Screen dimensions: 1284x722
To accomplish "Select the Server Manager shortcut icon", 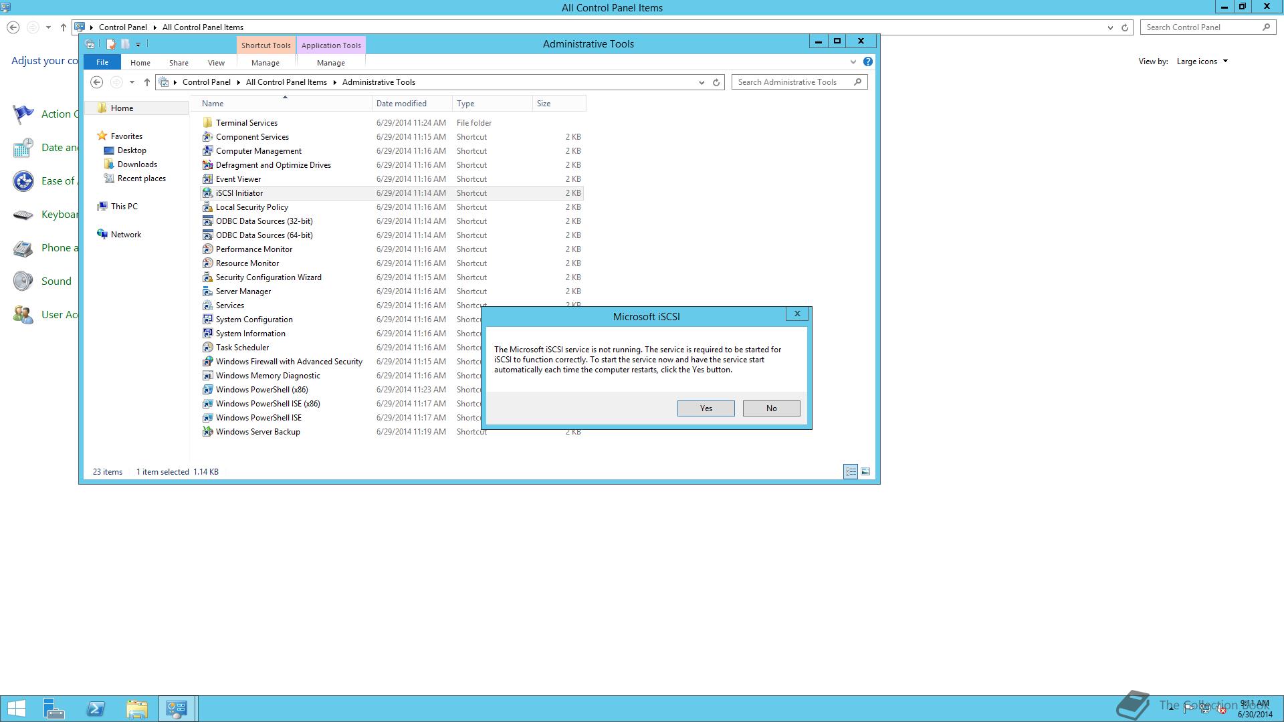I will (207, 291).
